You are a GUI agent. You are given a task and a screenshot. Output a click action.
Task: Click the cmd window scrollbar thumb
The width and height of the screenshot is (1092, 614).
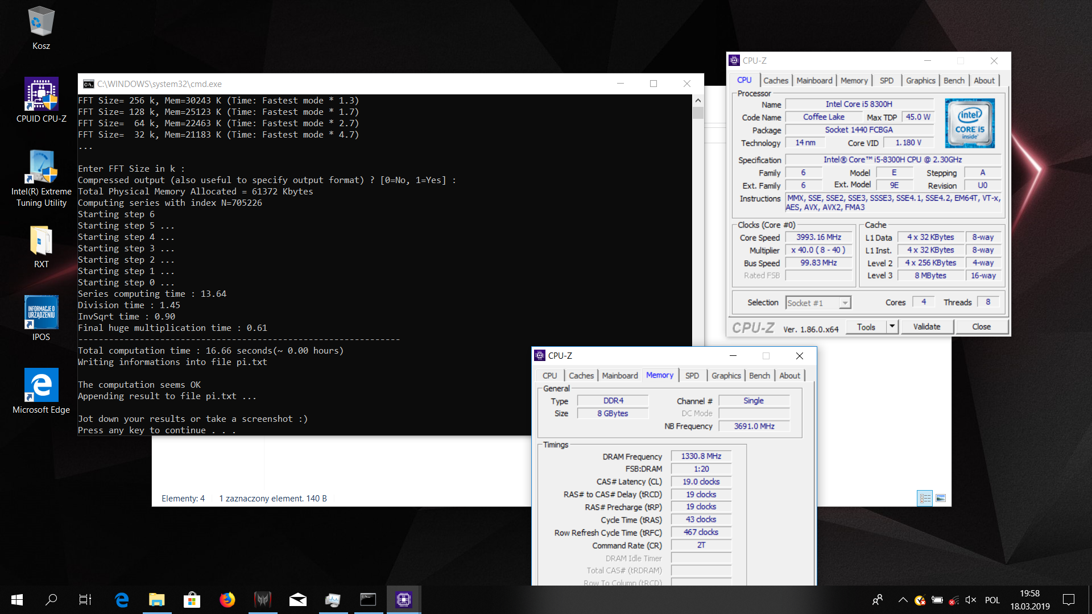click(698, 112)
